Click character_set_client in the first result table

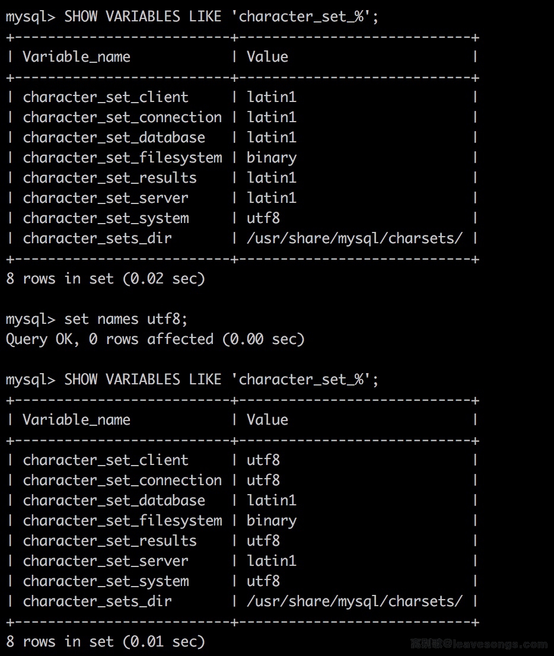click(x=106, y=97)
